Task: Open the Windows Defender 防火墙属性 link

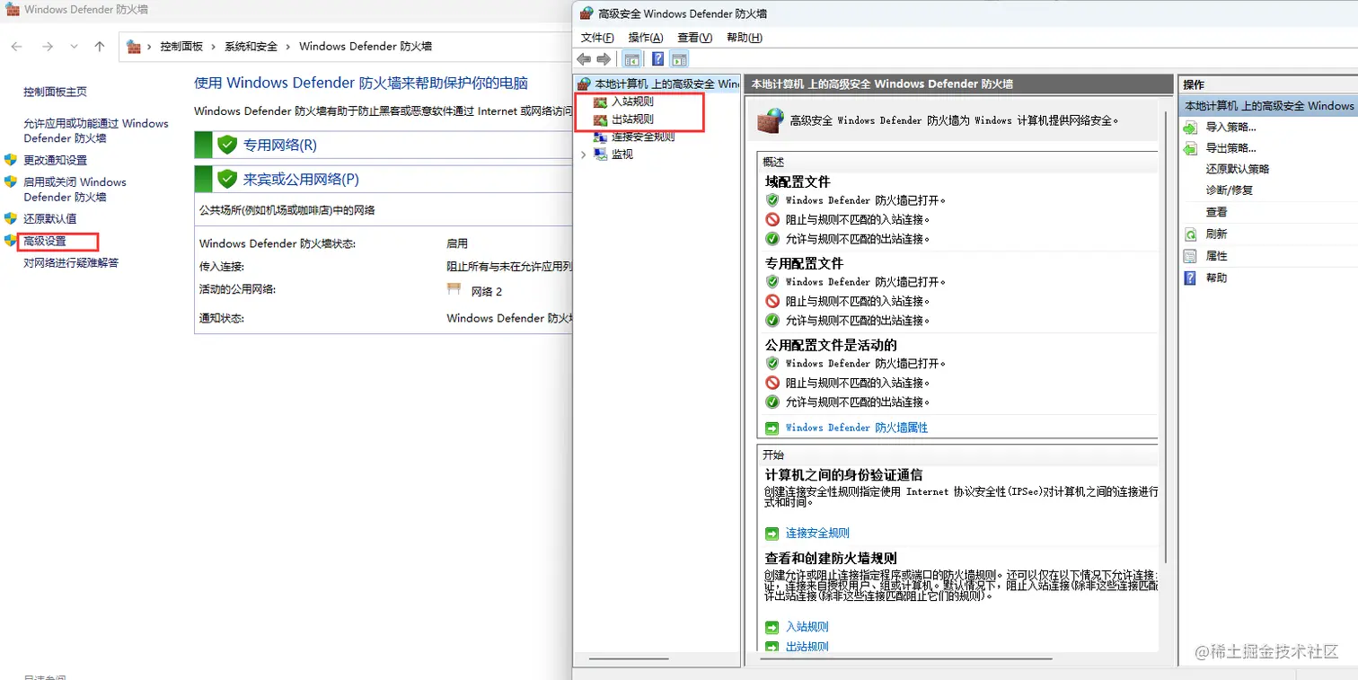Action: (856, 428)
